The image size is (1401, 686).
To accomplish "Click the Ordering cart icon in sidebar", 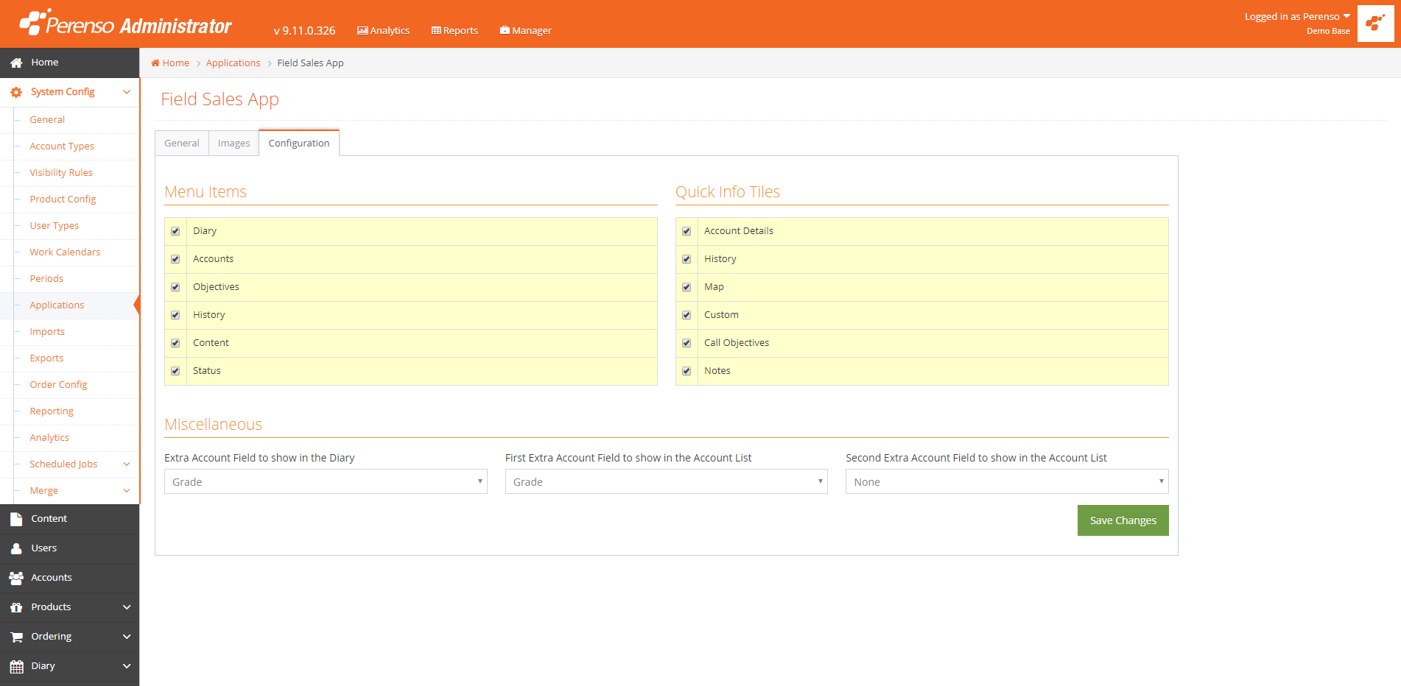I will 16,637.
